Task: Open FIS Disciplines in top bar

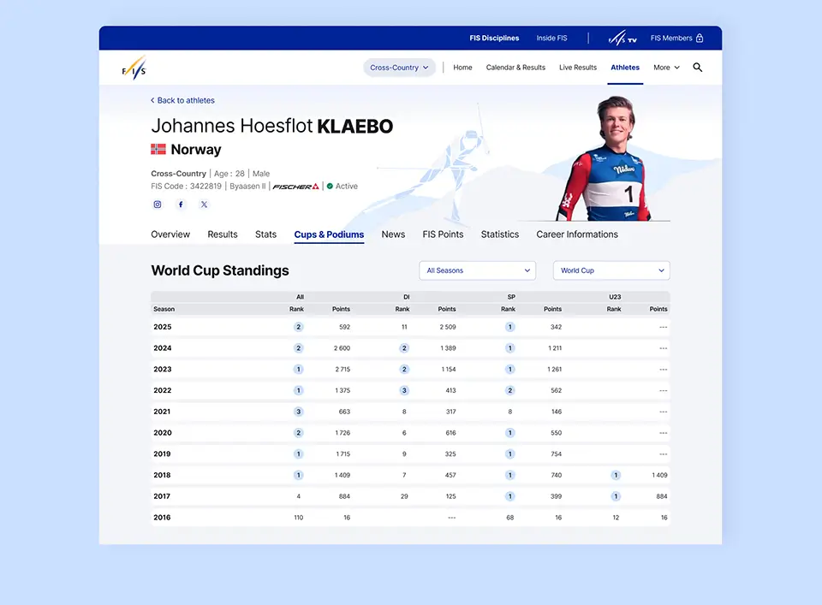Action: [494, 39]
